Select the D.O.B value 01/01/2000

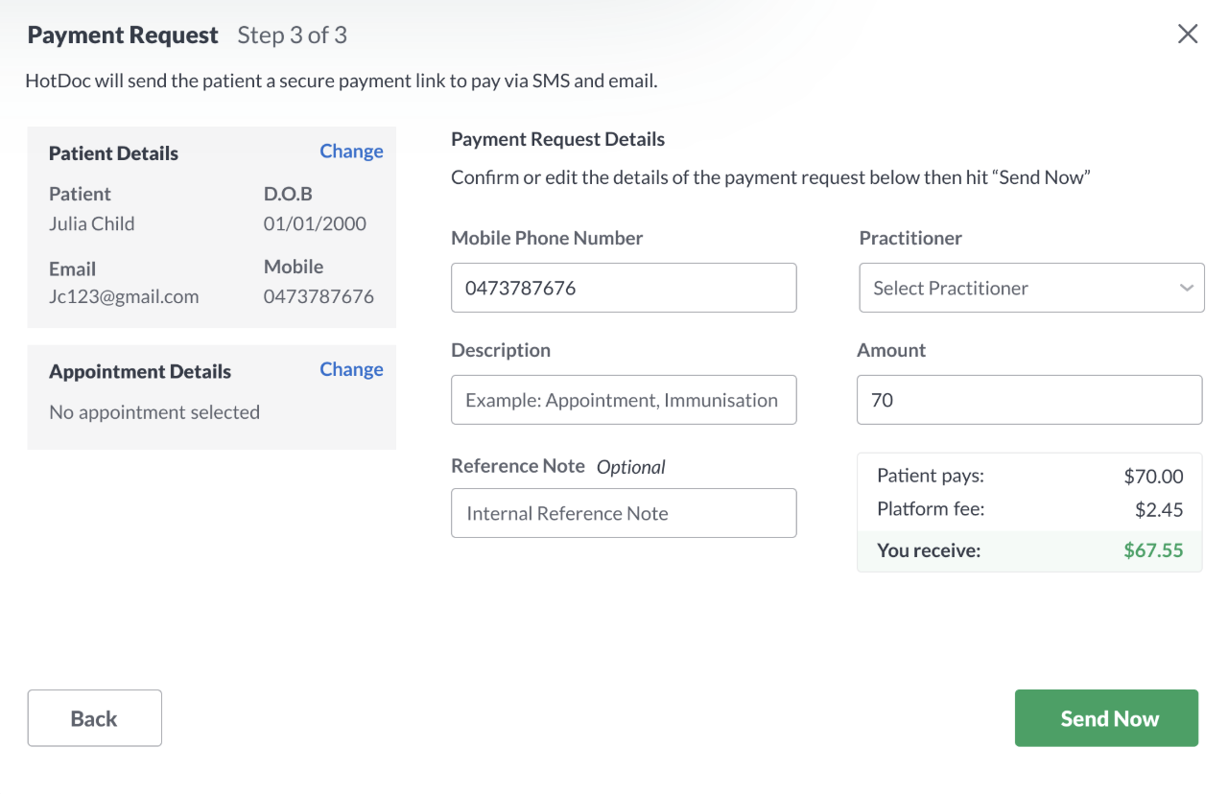(x=315, y=223)
